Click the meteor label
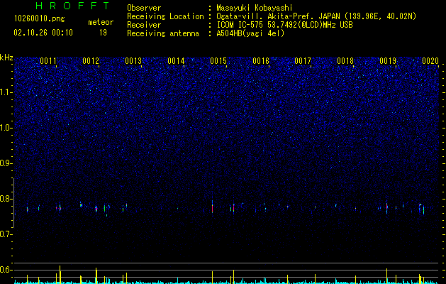This screenshot has height=284, width=446. [101, 22]
